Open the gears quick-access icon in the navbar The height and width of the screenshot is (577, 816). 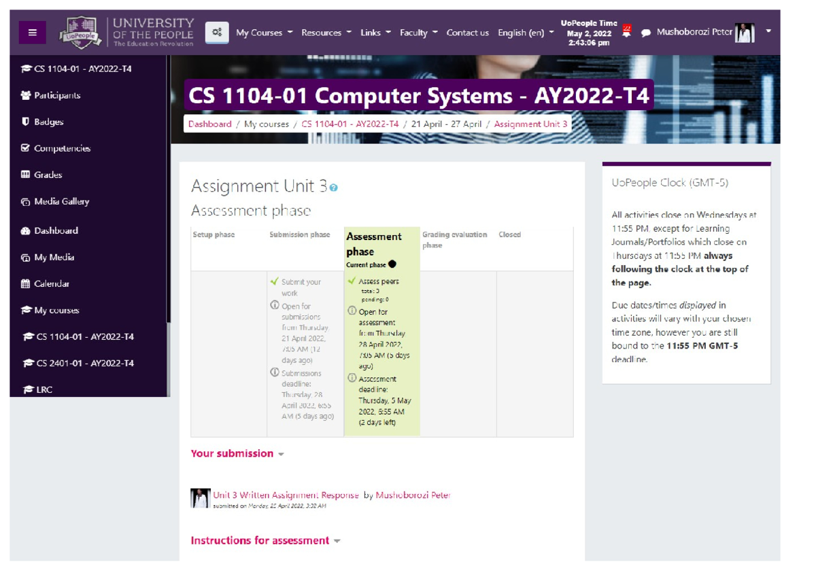(x=216, y=32)
